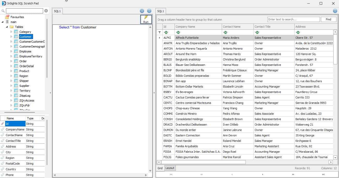This screenshot has width=339, height=178.
Task: Switch to the Layout tab
Action: point(170,168)
